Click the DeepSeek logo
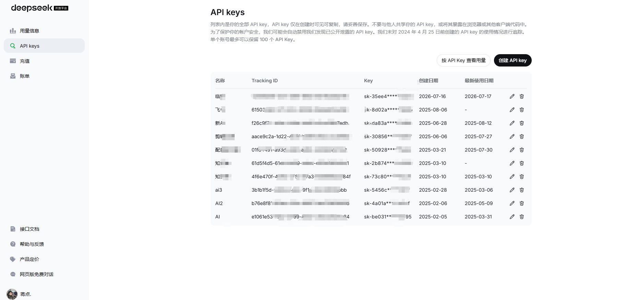The height and width of the screenshot is (300, 625). pos(39,8)
